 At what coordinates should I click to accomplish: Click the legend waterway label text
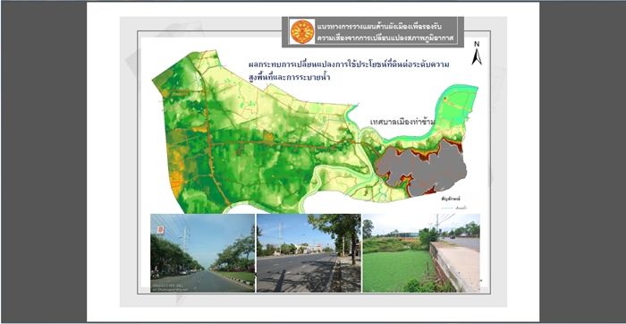coord(461,208)
